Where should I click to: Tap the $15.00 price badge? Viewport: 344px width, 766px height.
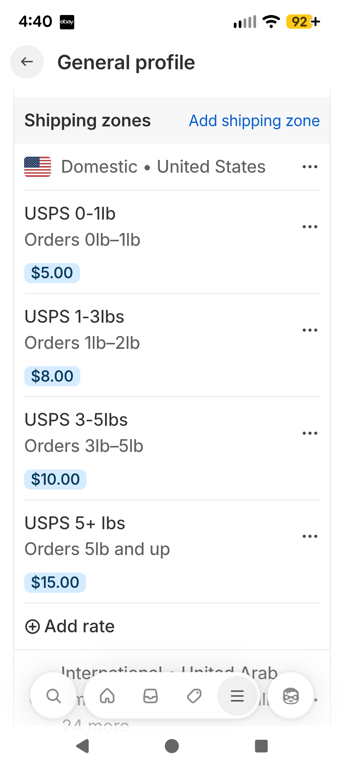click(x=55, y=582)
